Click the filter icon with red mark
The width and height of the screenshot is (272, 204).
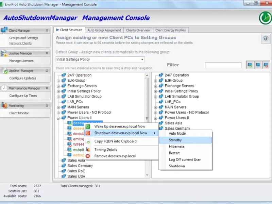[x=266, y=65]
